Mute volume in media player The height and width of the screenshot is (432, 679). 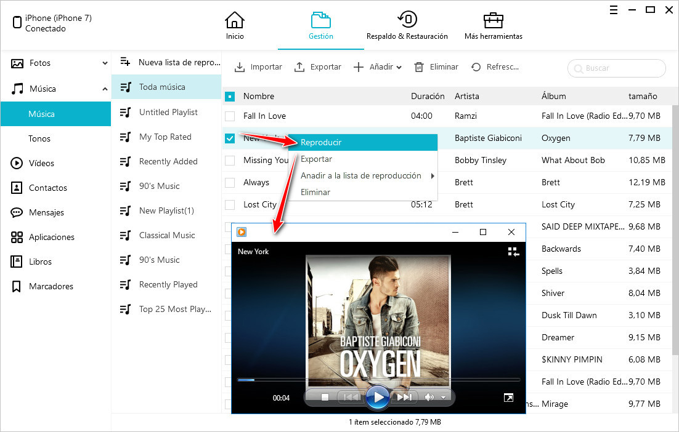click(x=429, y=397)
